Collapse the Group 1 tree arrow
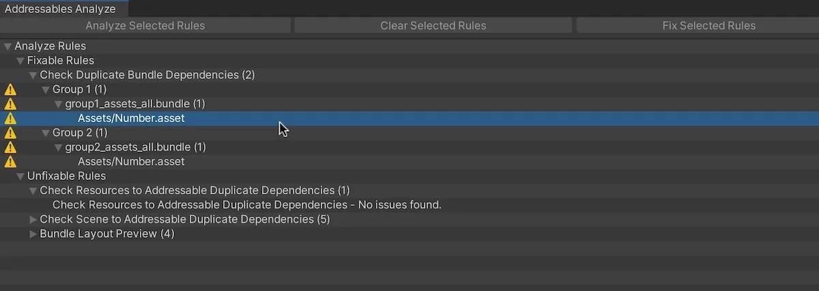Viewport: 819px width, 291px height. click(46, 89)
